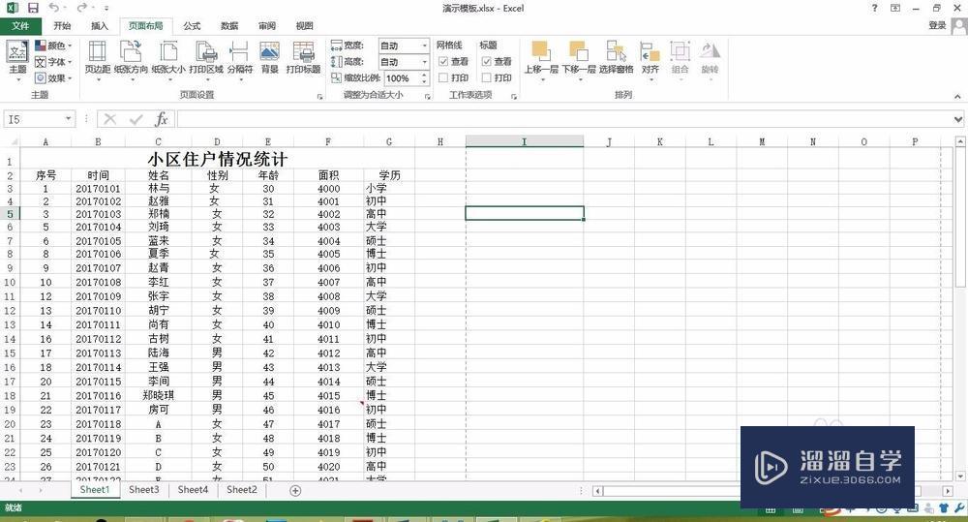The width and height of the screenshot is (968, 522).
Task: Open Sheet Options dialog launcher
Action: coord(514,97)
